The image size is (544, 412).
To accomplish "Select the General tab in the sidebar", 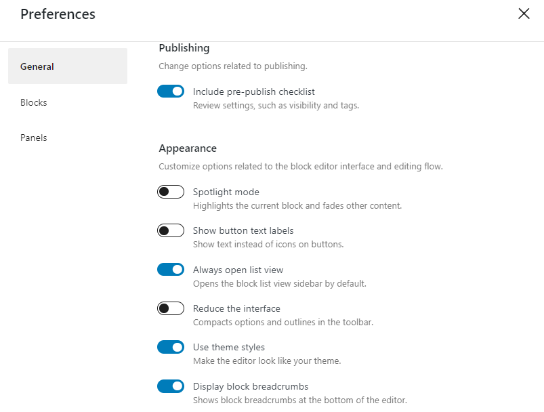I will click(x=37, y=66).
